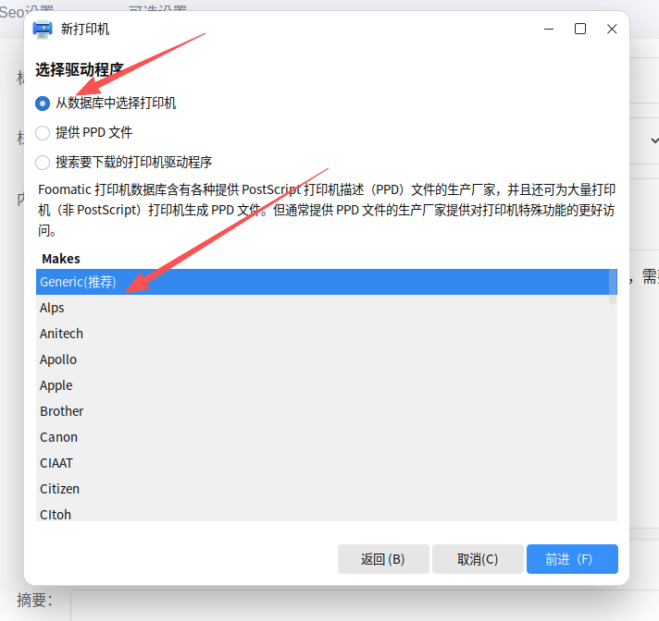Viewport: 659px width, 621px height.
Task: Choose CItoh in the Makes list
Action: coord(56,514)
